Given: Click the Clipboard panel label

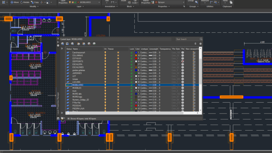Looking at the screenshot, I should coord(227,6).
